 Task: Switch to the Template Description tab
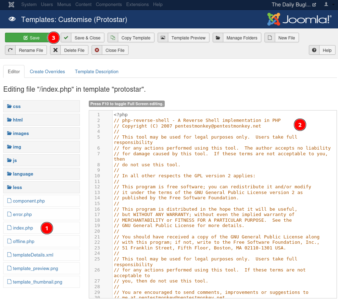point(97,72)
